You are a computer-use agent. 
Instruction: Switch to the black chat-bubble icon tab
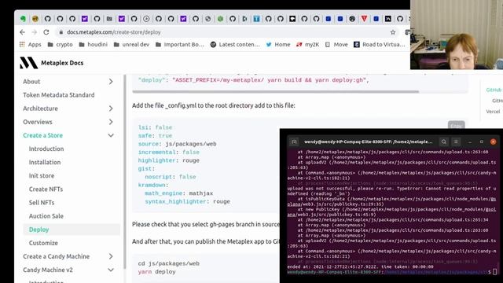tap(292, 19)
